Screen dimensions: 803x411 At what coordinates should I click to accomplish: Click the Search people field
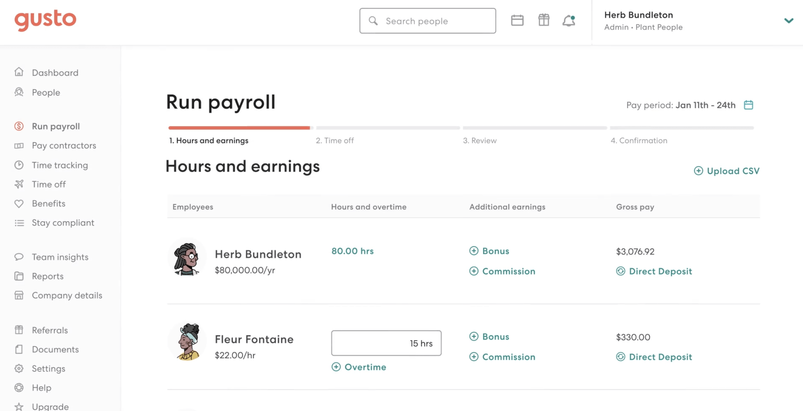428,21
